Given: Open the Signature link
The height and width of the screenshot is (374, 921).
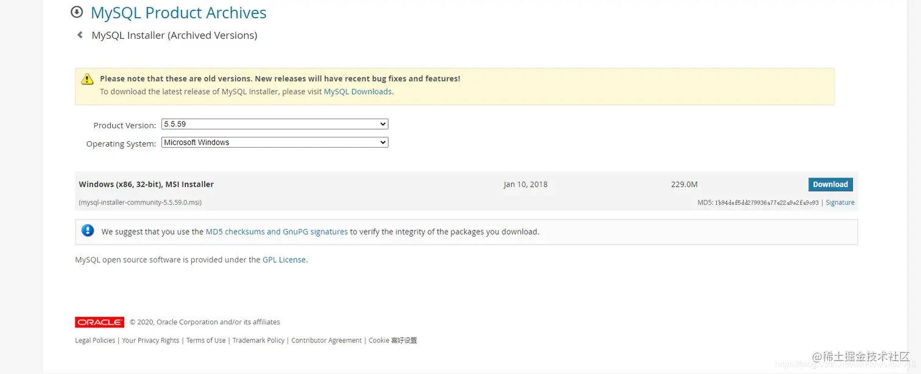Looking at the screenshot, I should tap(840, 203).
